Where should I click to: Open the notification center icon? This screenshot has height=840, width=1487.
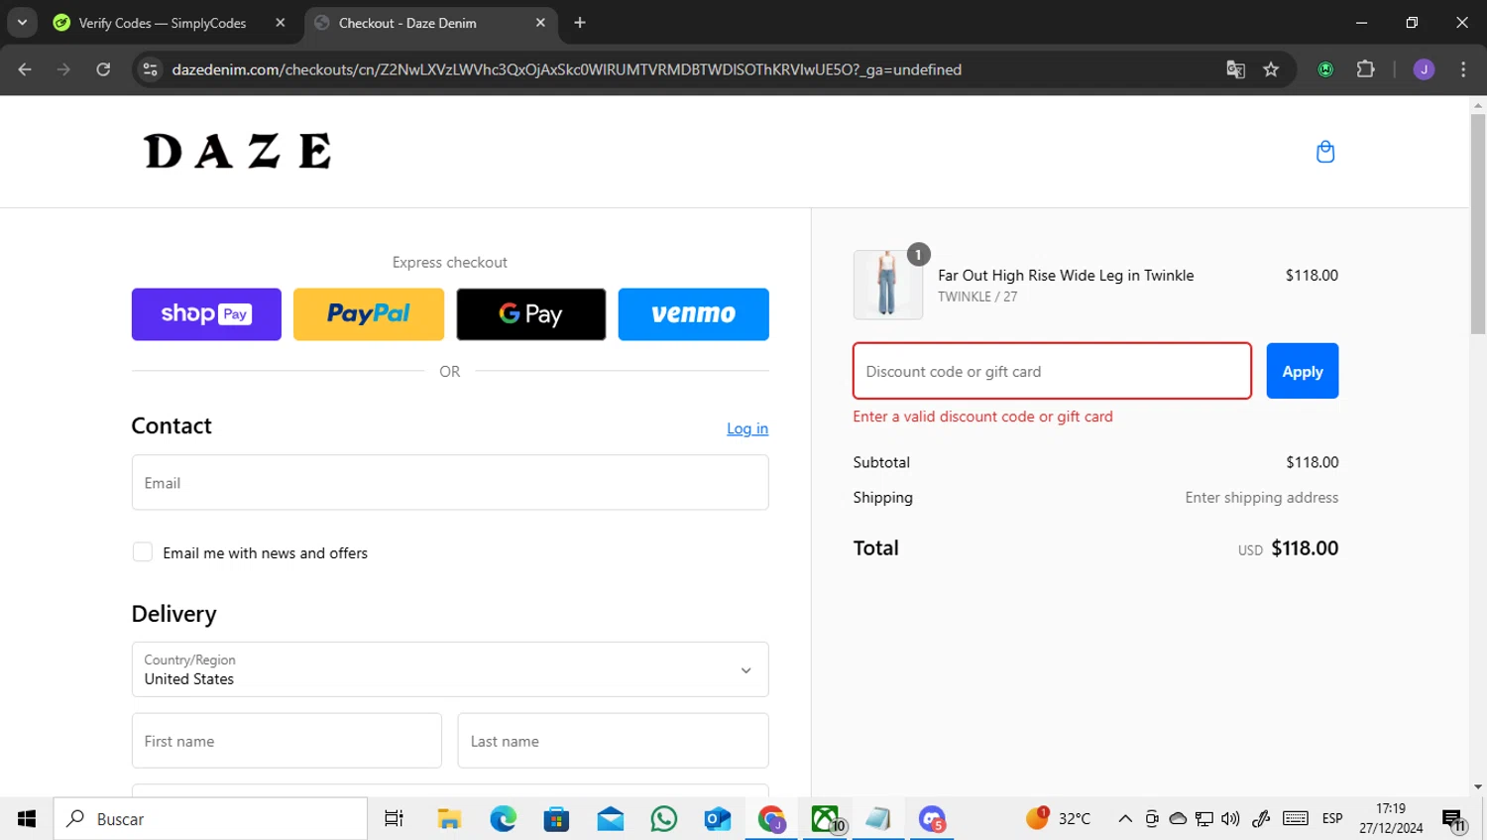point(1453,819)
